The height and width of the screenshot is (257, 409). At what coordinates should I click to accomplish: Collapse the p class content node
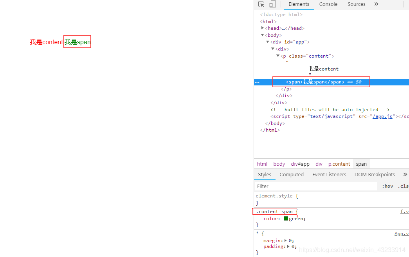(278, 56)
